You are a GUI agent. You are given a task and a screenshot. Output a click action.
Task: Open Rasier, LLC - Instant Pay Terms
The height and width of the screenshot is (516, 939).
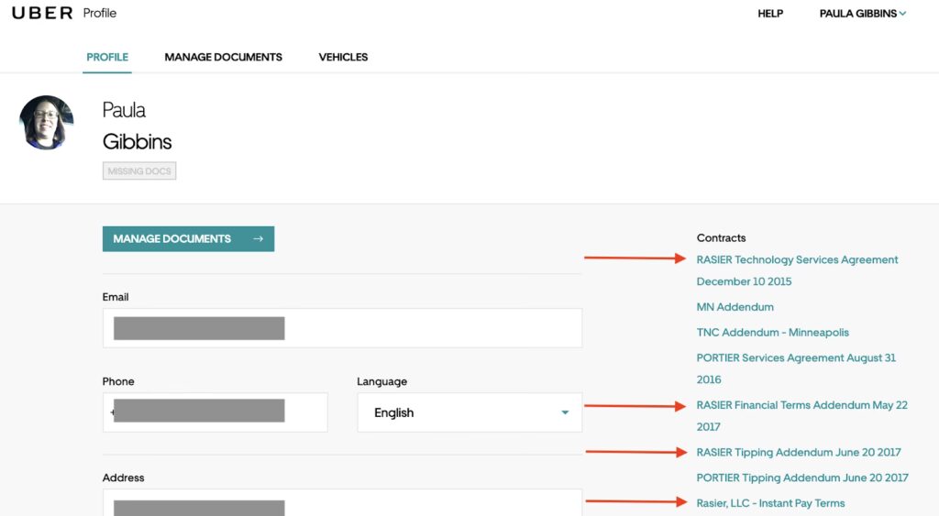(770, 503)
